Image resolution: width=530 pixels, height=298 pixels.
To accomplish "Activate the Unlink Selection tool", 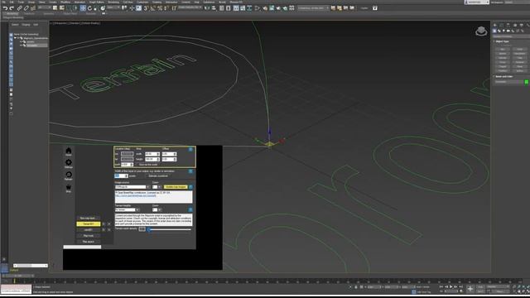I will coord(26,8).
